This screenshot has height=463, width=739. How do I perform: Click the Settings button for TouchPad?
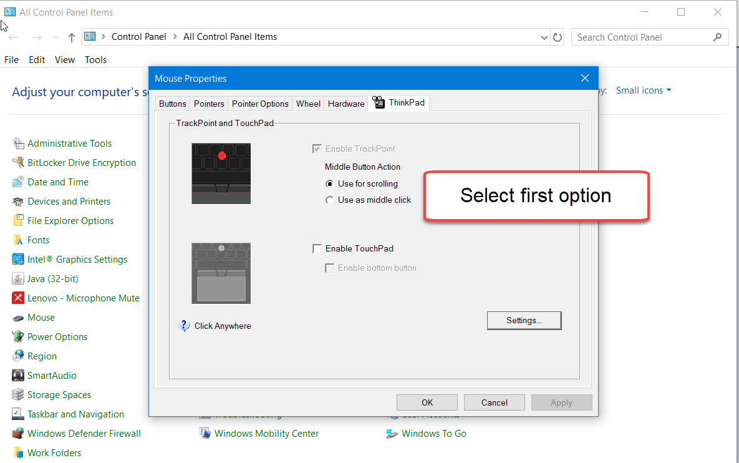(524, 320)
